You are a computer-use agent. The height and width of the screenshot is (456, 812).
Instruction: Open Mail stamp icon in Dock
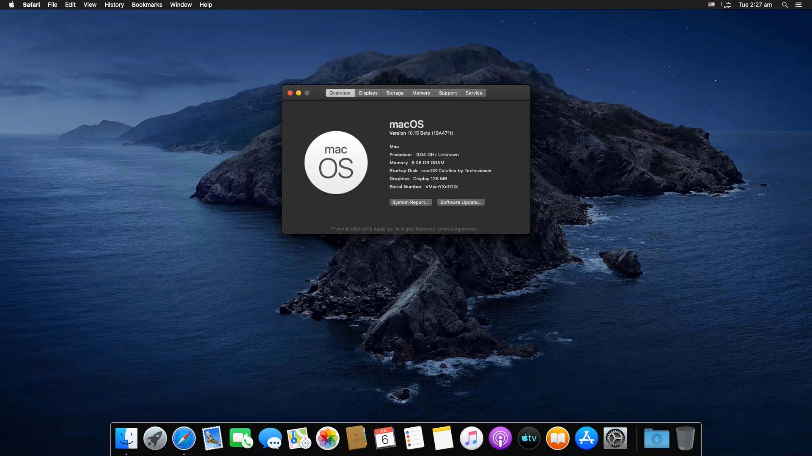(213, 438)
